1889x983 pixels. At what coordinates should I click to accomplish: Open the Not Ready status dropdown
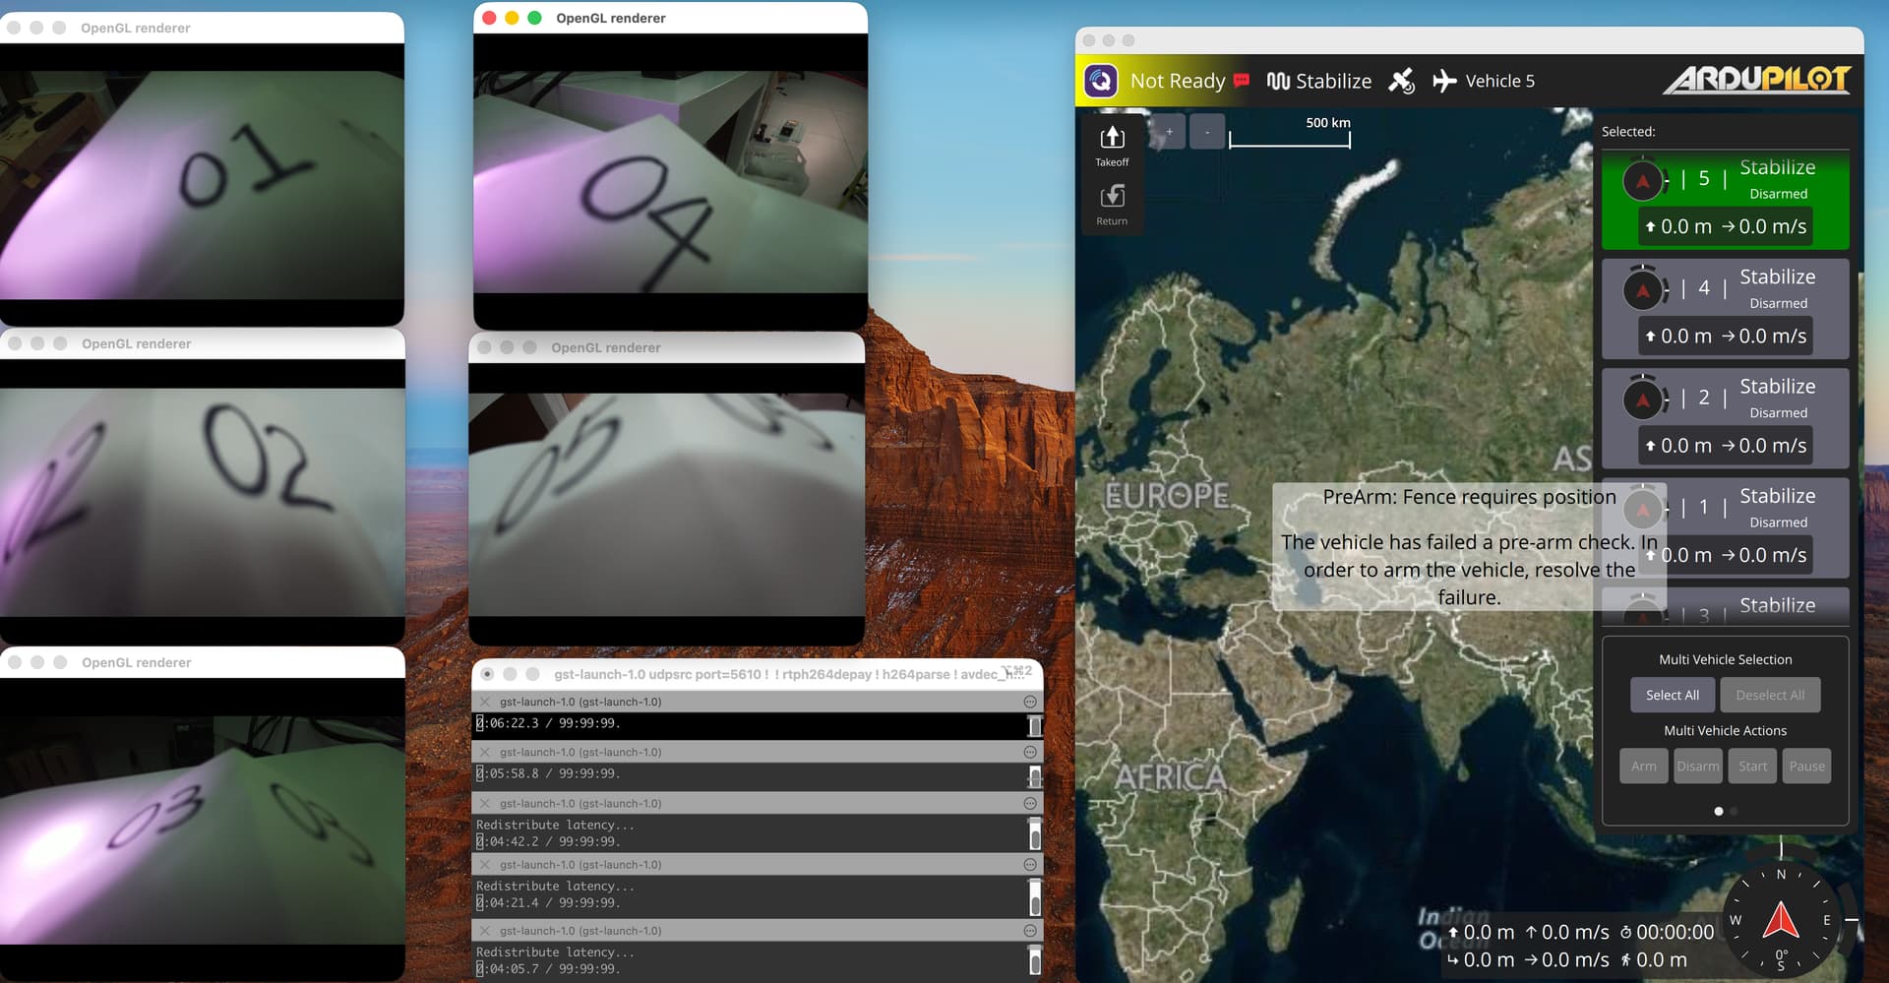coord(1177,81)
